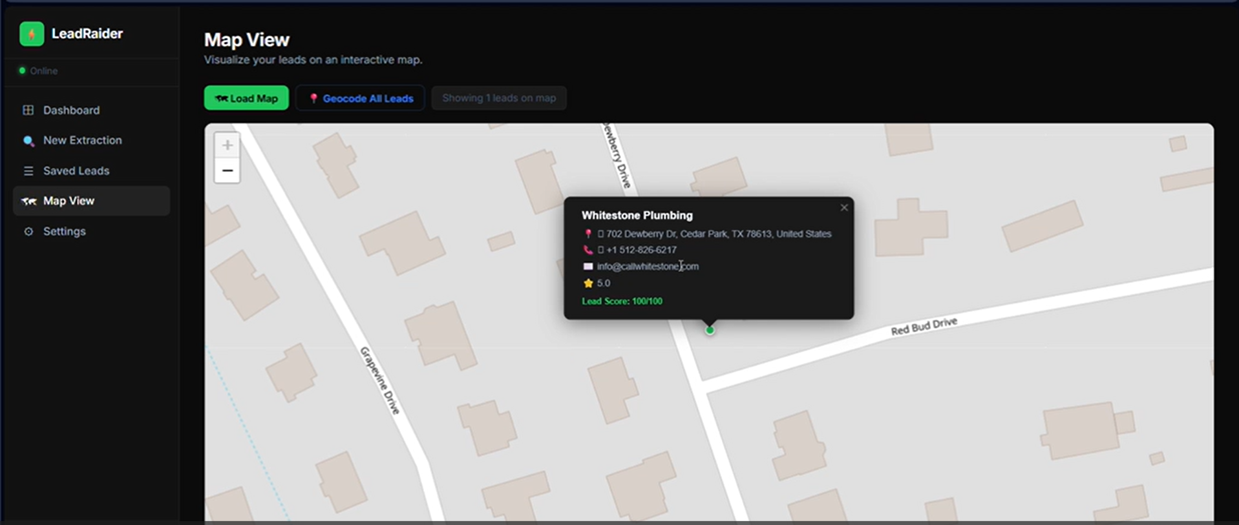This screenshot has width=1239, height=525.
Task: Click the Red Bud Drive label
Action: tap(924, 326)
